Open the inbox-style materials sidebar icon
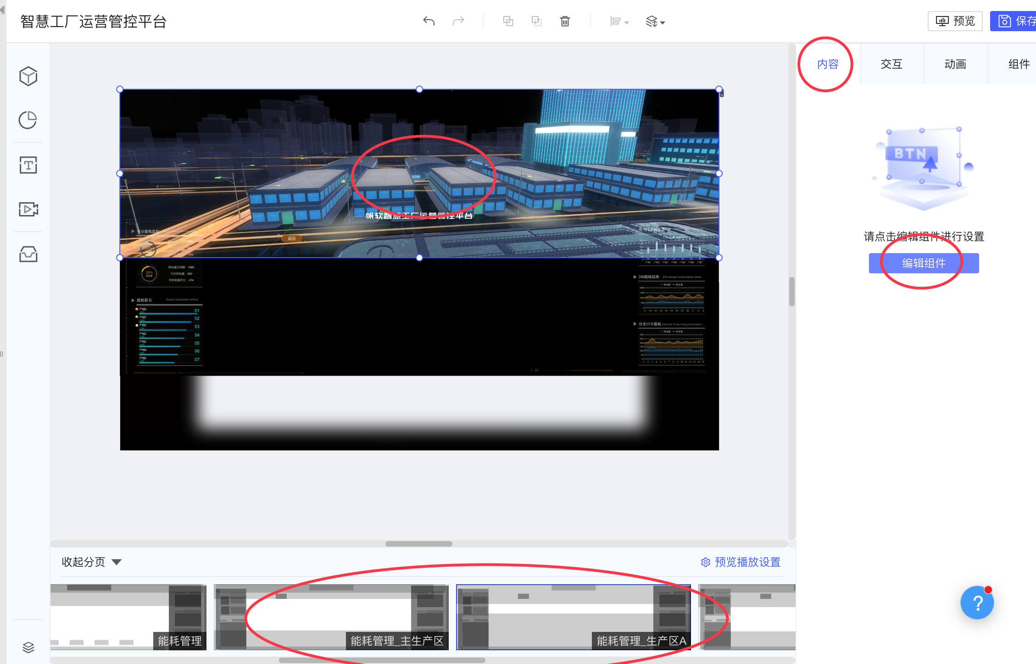Screen dimensions: 1036x664 [28, 254]
